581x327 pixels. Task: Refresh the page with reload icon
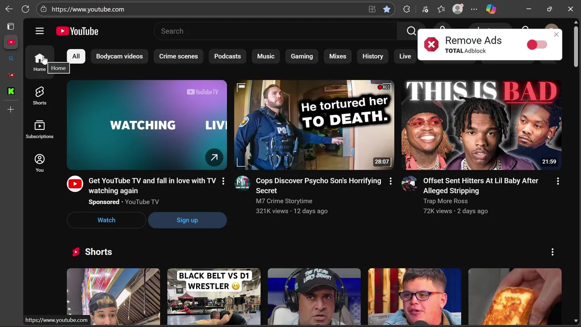[x=25, y=9]
